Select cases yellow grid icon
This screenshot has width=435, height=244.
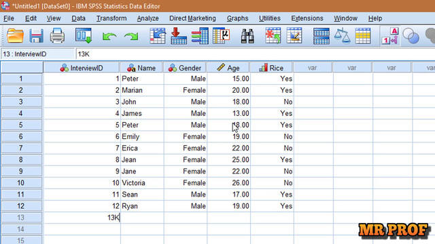[x=363, y=36]
